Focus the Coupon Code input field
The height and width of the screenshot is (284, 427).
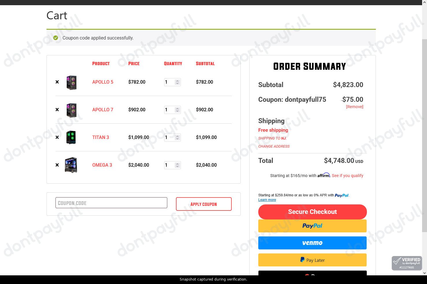tap(111, 203)
